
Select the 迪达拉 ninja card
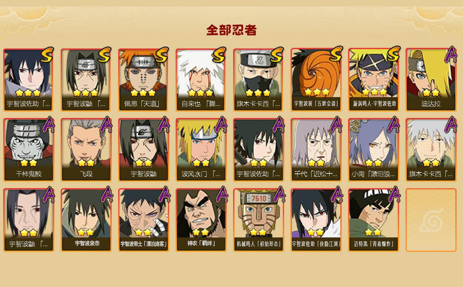tap(431, 80)
